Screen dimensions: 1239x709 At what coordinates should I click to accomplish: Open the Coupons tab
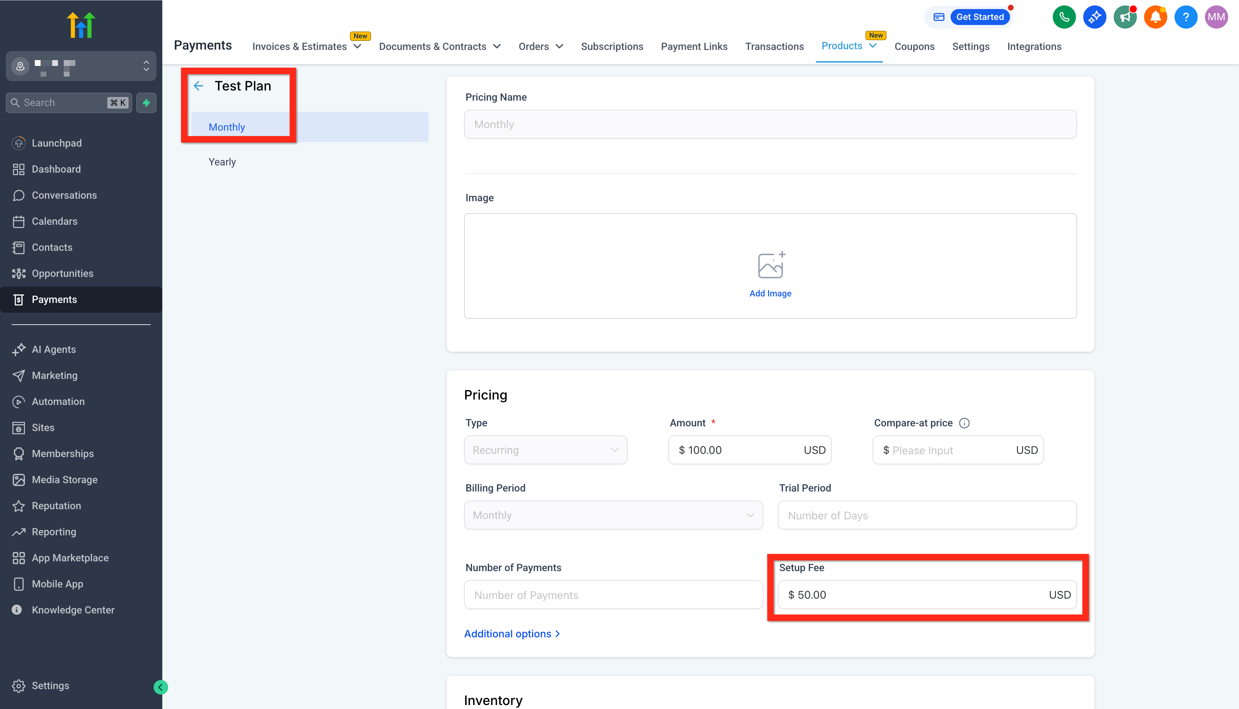click(914, 47)
